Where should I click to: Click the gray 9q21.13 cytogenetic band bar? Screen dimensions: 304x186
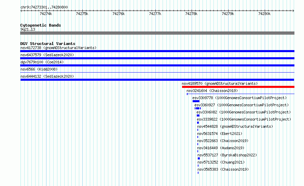click(x=157, y=33)
